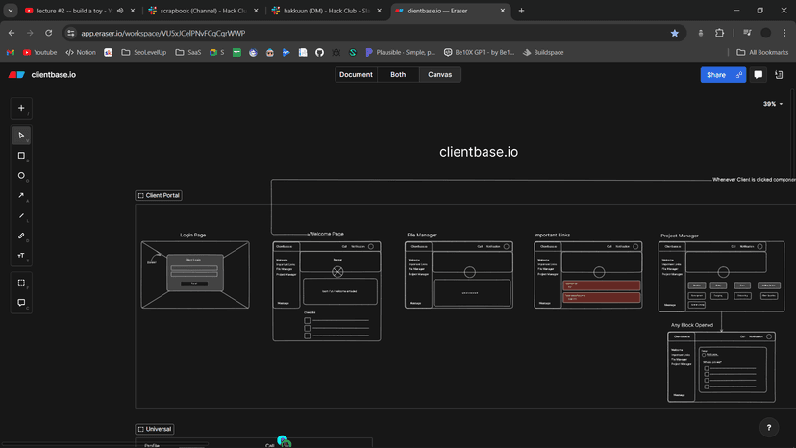Viewport: 796px width, 448px height.
Task: Select the ellipse shape tool
Action: pos(21,176)
